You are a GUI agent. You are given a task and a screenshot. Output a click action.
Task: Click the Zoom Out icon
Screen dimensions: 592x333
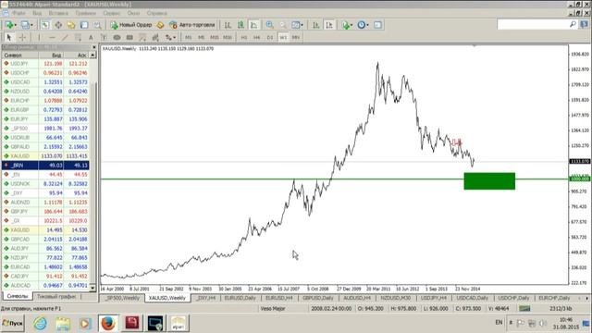pos(282,25)
